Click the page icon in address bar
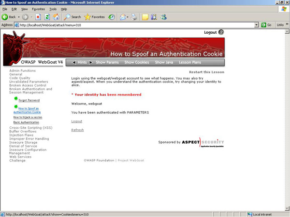This screenshot has width=290, height=217. pos(17,25)
